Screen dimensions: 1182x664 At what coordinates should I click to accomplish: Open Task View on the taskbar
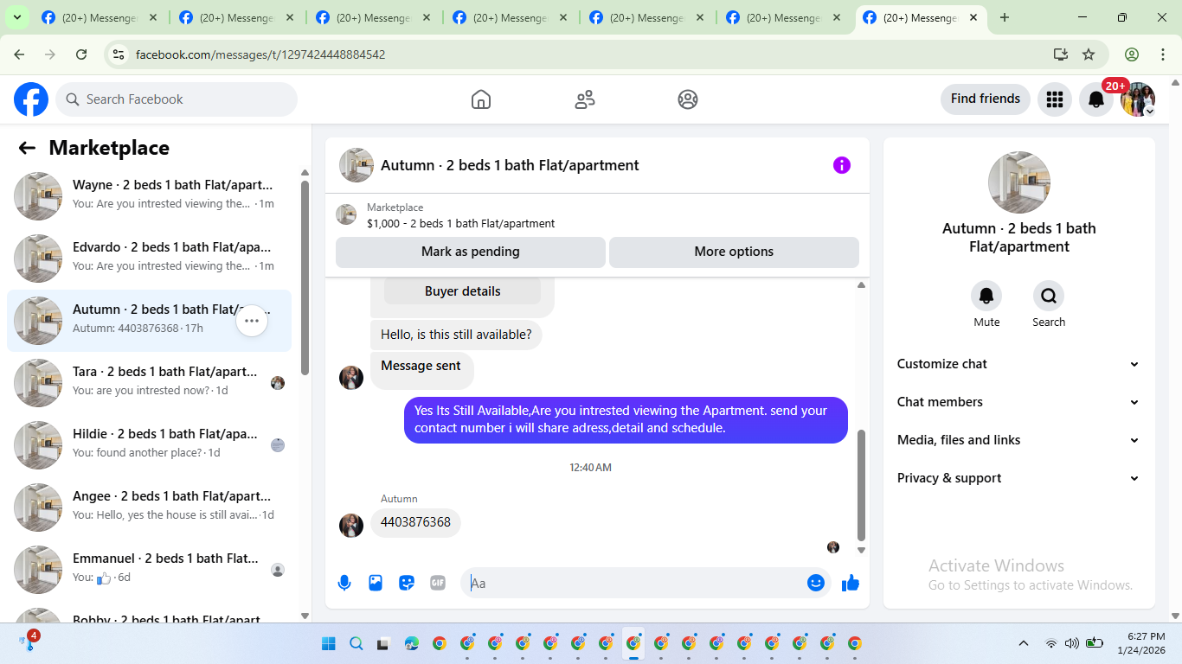point(383,643)
